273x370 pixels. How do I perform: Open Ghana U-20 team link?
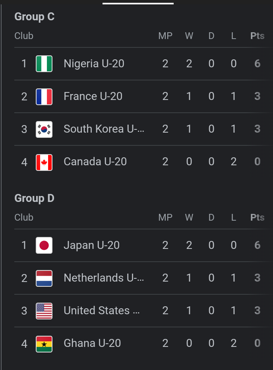point(92,343)
